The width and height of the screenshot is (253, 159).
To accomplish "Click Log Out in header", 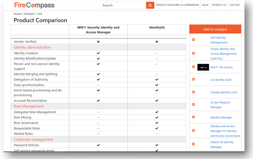I will point(235,5).
